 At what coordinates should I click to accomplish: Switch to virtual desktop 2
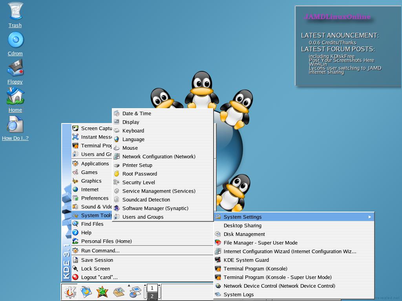[x=152, y=296]
